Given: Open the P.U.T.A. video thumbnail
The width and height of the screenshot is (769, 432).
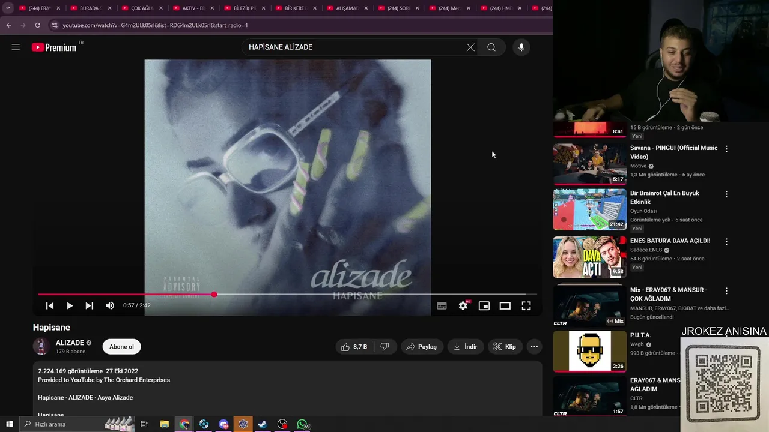Looking at the screenshot, I should [589, 352].
